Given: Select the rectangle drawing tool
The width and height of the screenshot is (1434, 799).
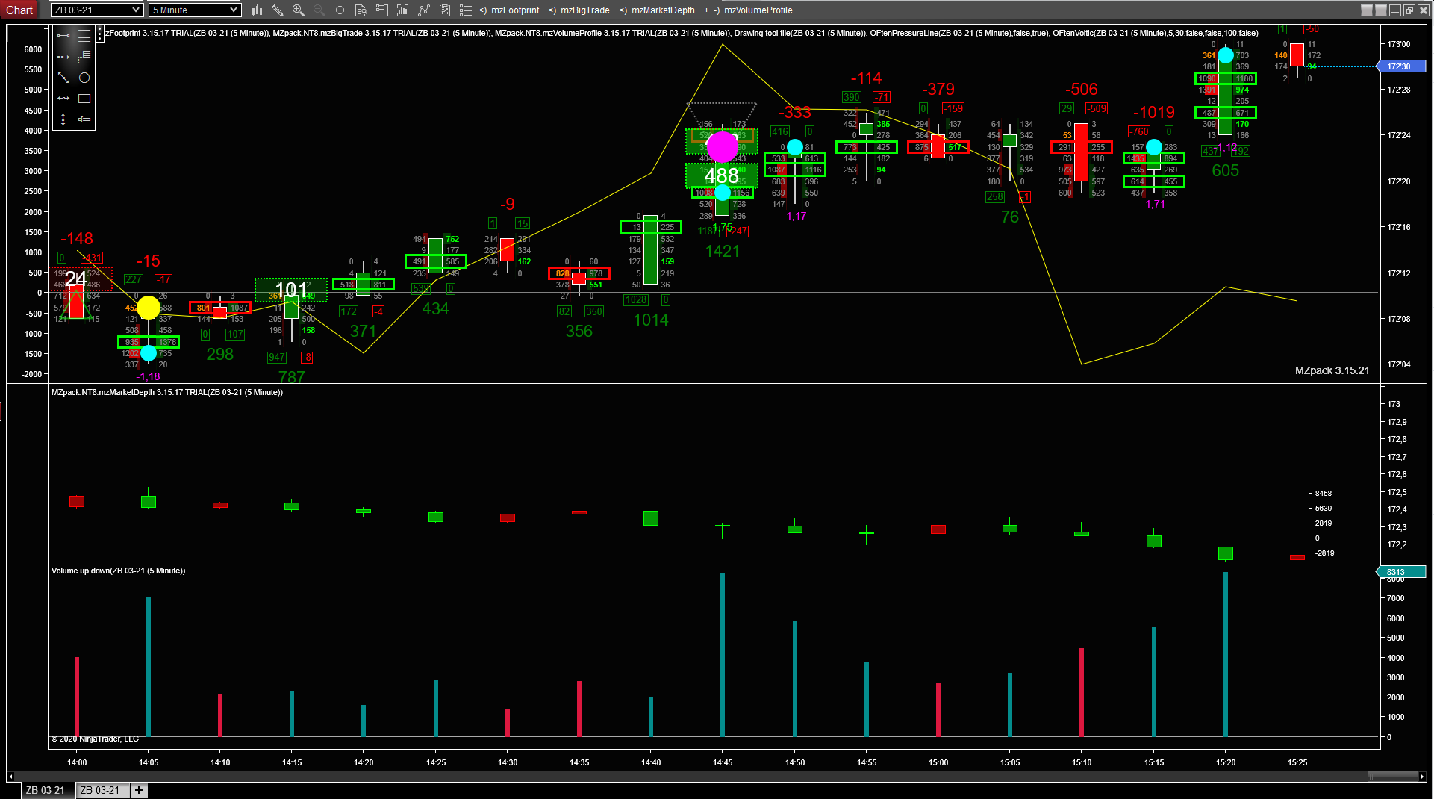Looking at the screenshot, I should tap(84, 99).
